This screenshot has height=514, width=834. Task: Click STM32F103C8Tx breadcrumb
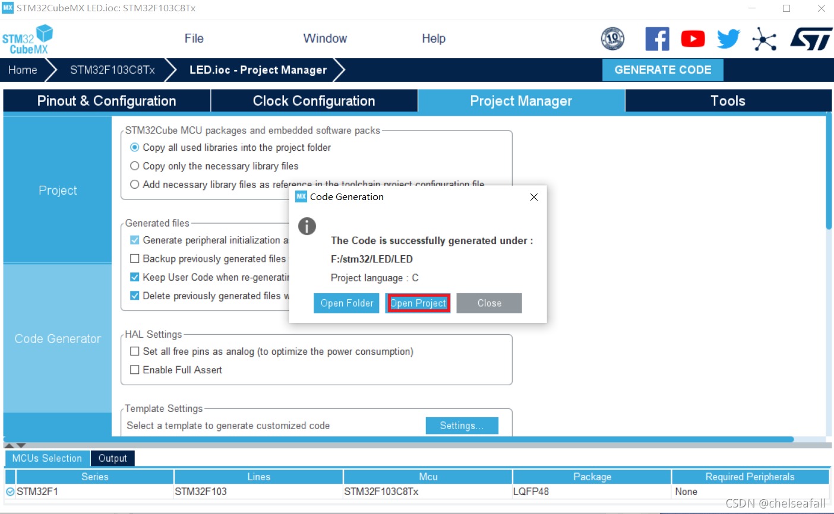(112, 70)
